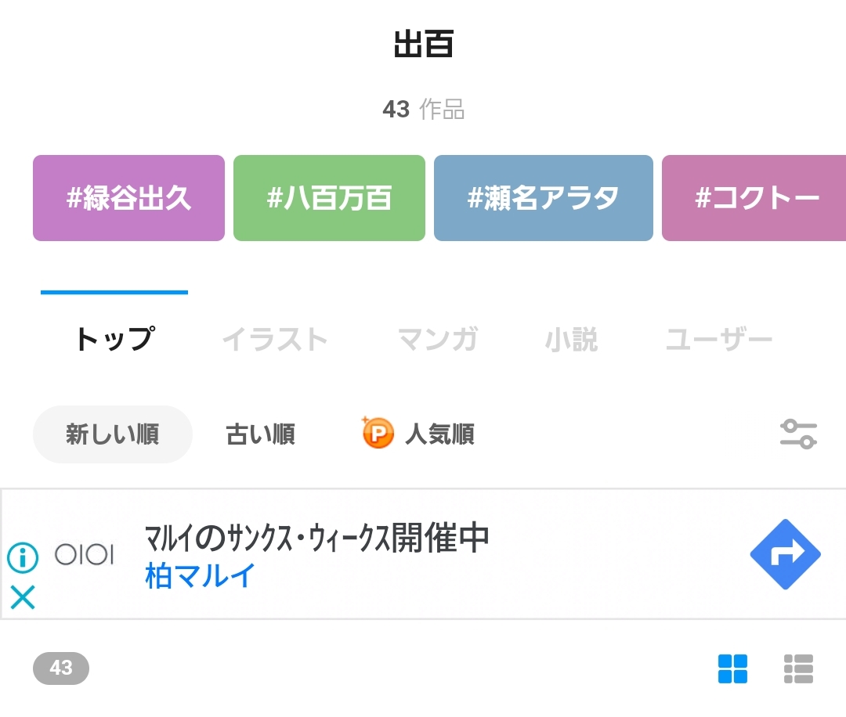Image resolution: width=846 pixels, height=717 pixels.
Task: Open the #瀬名アラタ tag
Action: coord(543,198)
